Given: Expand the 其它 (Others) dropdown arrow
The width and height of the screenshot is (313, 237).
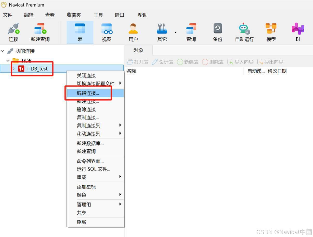Looking at the screenshot, I should [176, 32].
